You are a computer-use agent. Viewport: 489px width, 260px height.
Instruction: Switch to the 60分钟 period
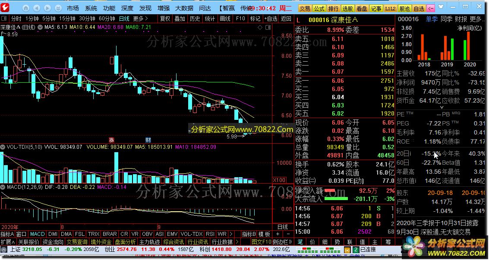point(107,19)
